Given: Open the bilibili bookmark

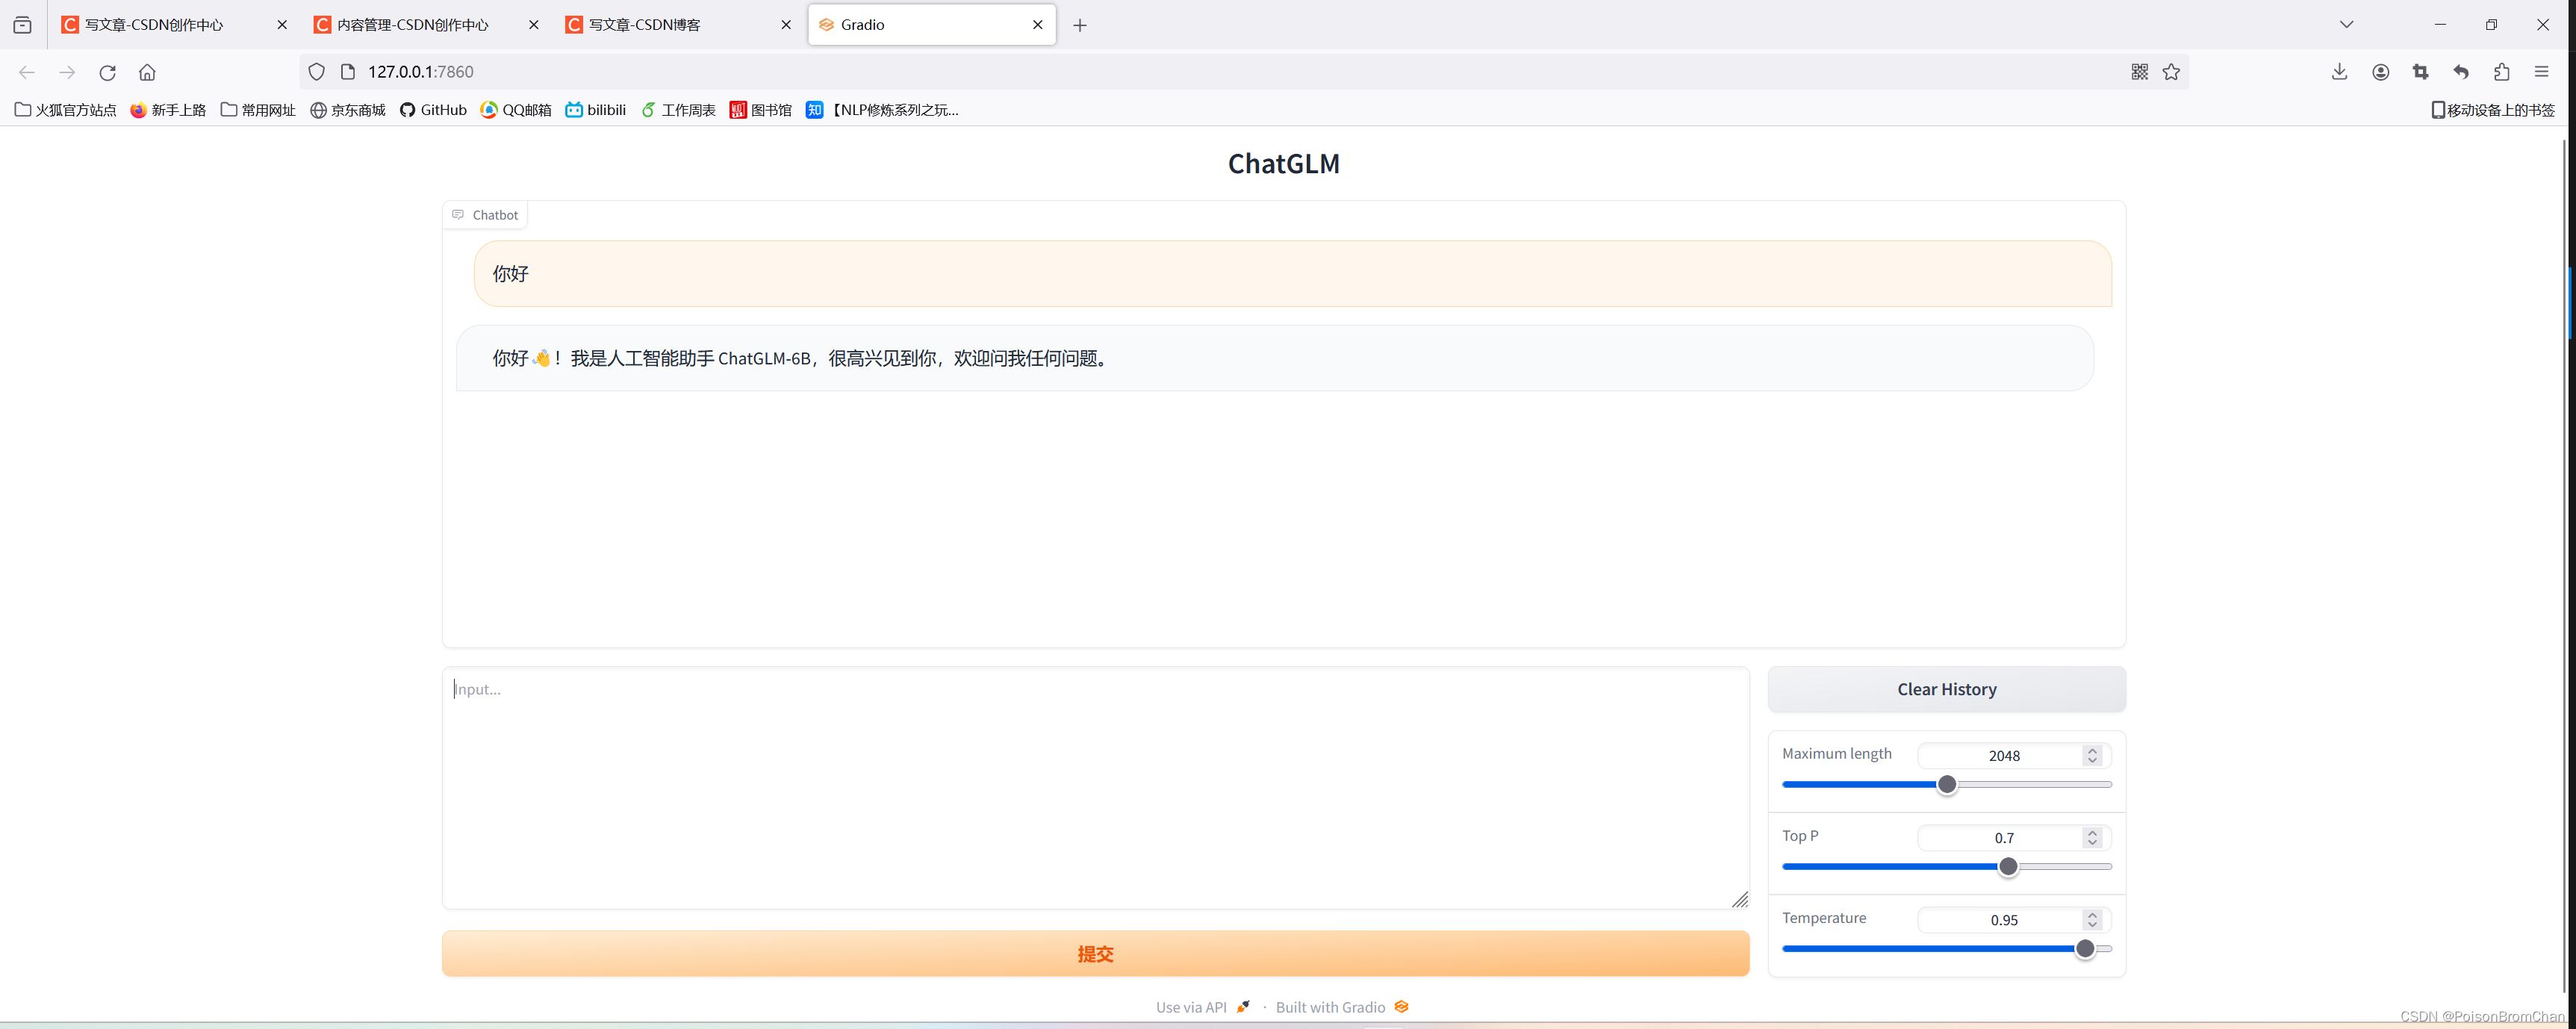Looking at the screenshot, I should coord(596,110).
